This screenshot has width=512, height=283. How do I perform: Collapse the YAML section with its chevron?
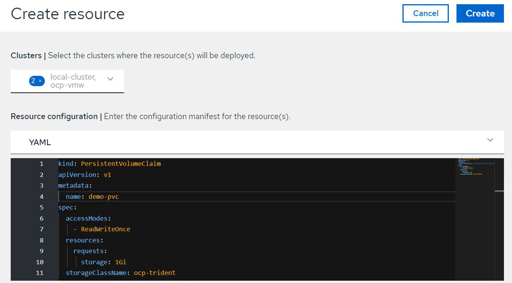tap(490, 140)
